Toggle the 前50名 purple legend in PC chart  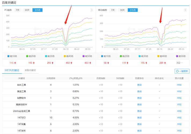tap(86, 56)
